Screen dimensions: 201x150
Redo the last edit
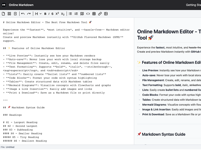coord(29,14)
